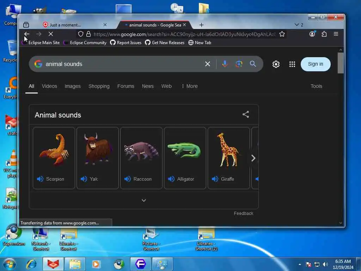Click the Sign in button
Viewport: 361px width, 271px height.
(316, 64)
